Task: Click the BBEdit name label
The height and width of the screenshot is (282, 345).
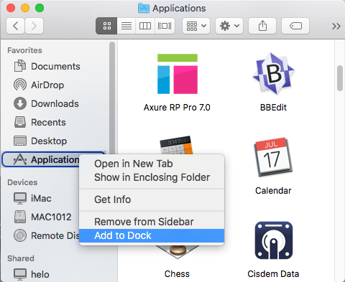Action: tap(273, 108)
